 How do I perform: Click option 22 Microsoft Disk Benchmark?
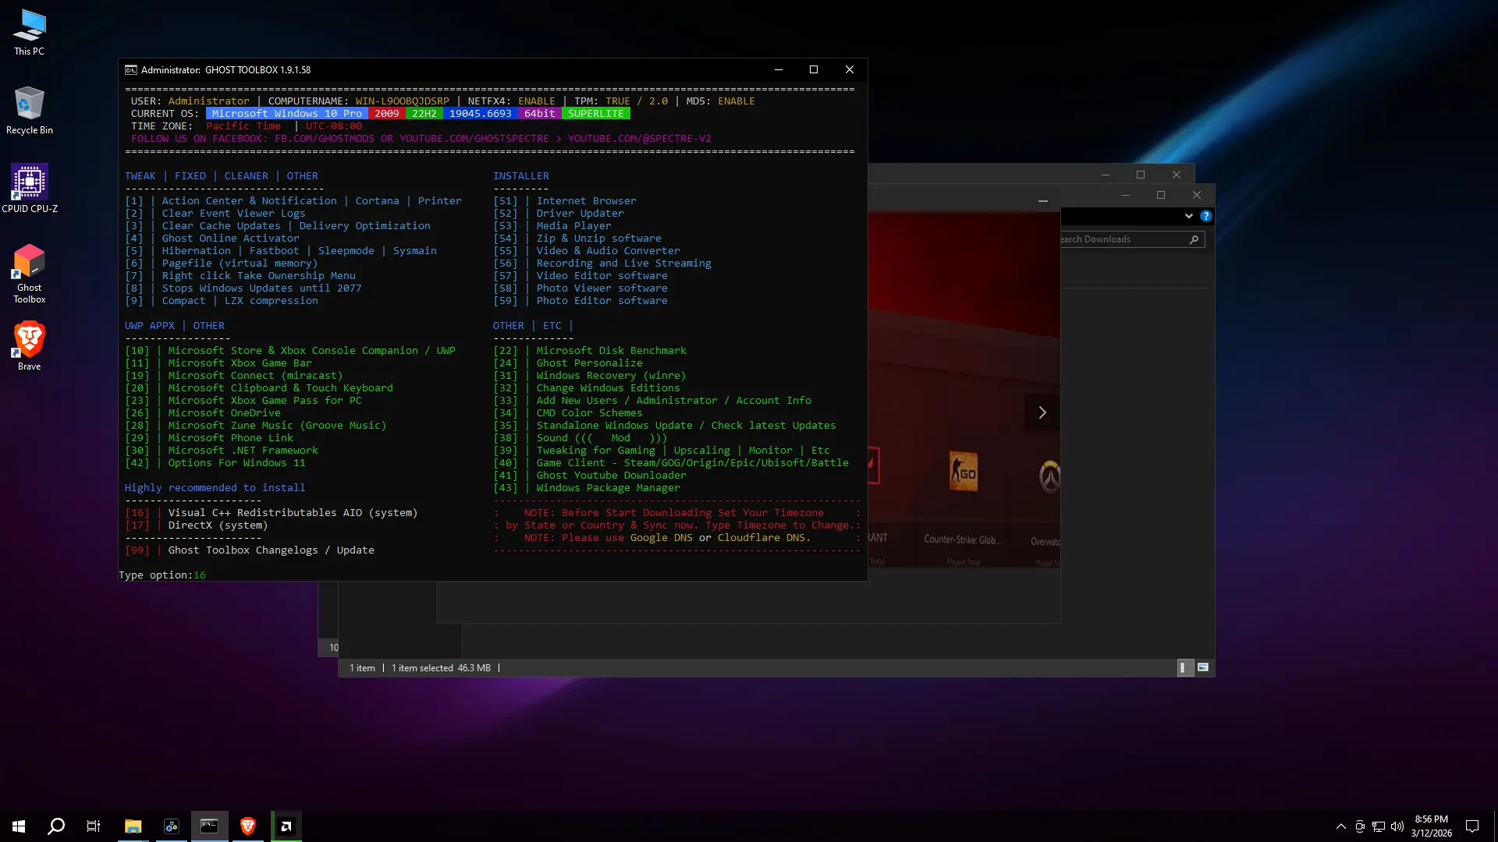(590, 351)
